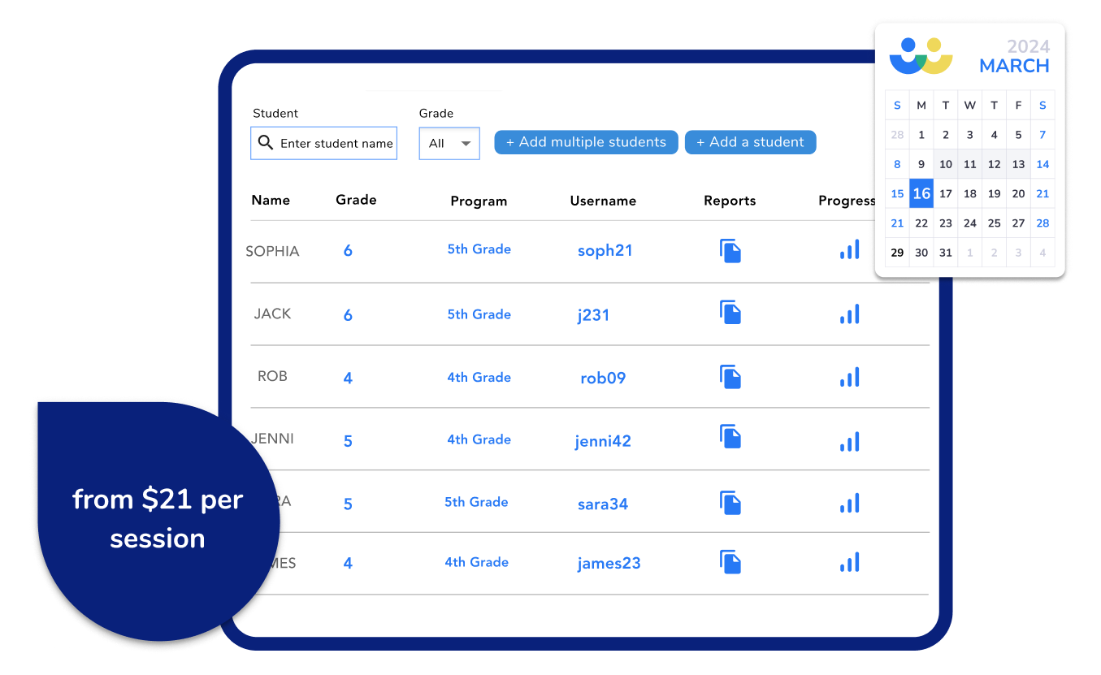Type in the Enter student name field
This screenshot has width=1101, height=675.
(336, 144)
